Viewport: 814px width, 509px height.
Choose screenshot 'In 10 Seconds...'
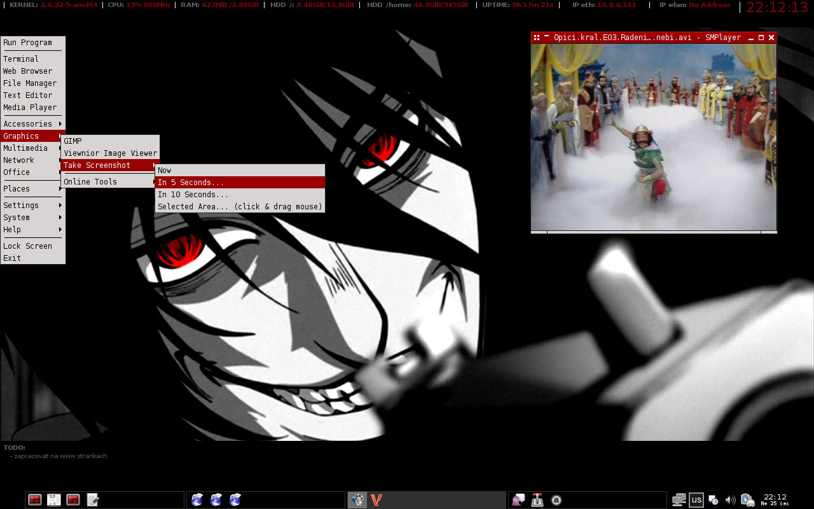(x=240, y=195)
